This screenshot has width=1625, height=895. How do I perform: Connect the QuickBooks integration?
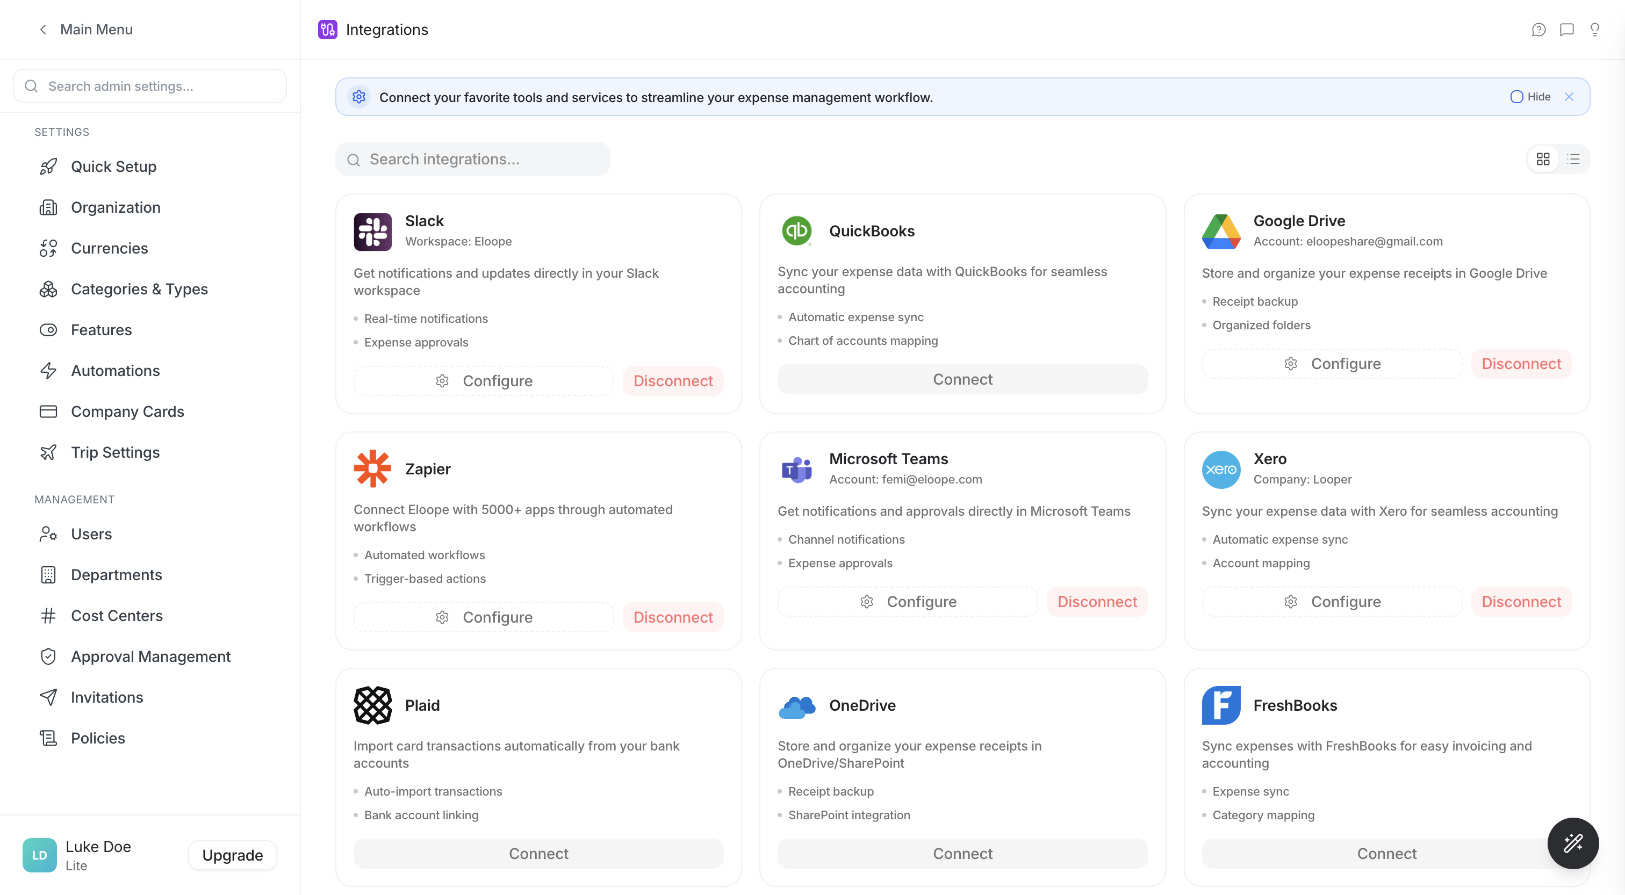pos(962,379)
